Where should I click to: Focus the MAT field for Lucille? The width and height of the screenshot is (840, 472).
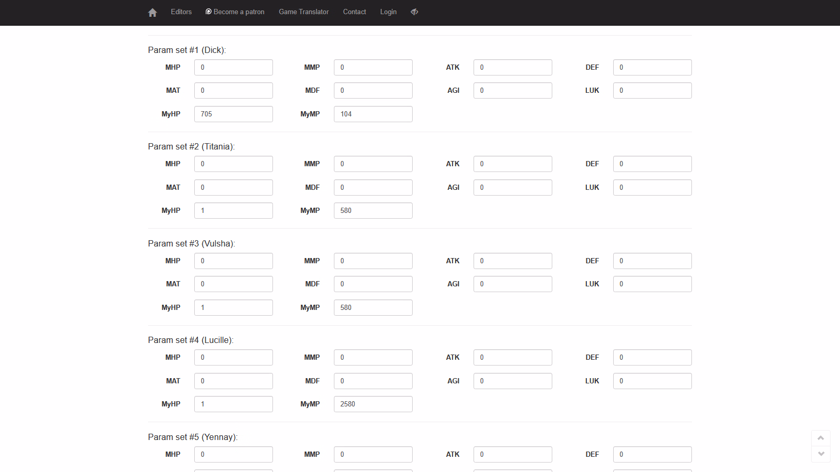point(234,381)
